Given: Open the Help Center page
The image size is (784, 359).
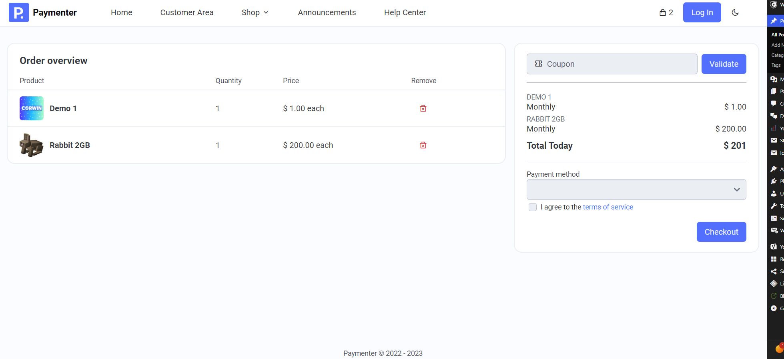Looking at the screenshot, I should click(405, 12).
